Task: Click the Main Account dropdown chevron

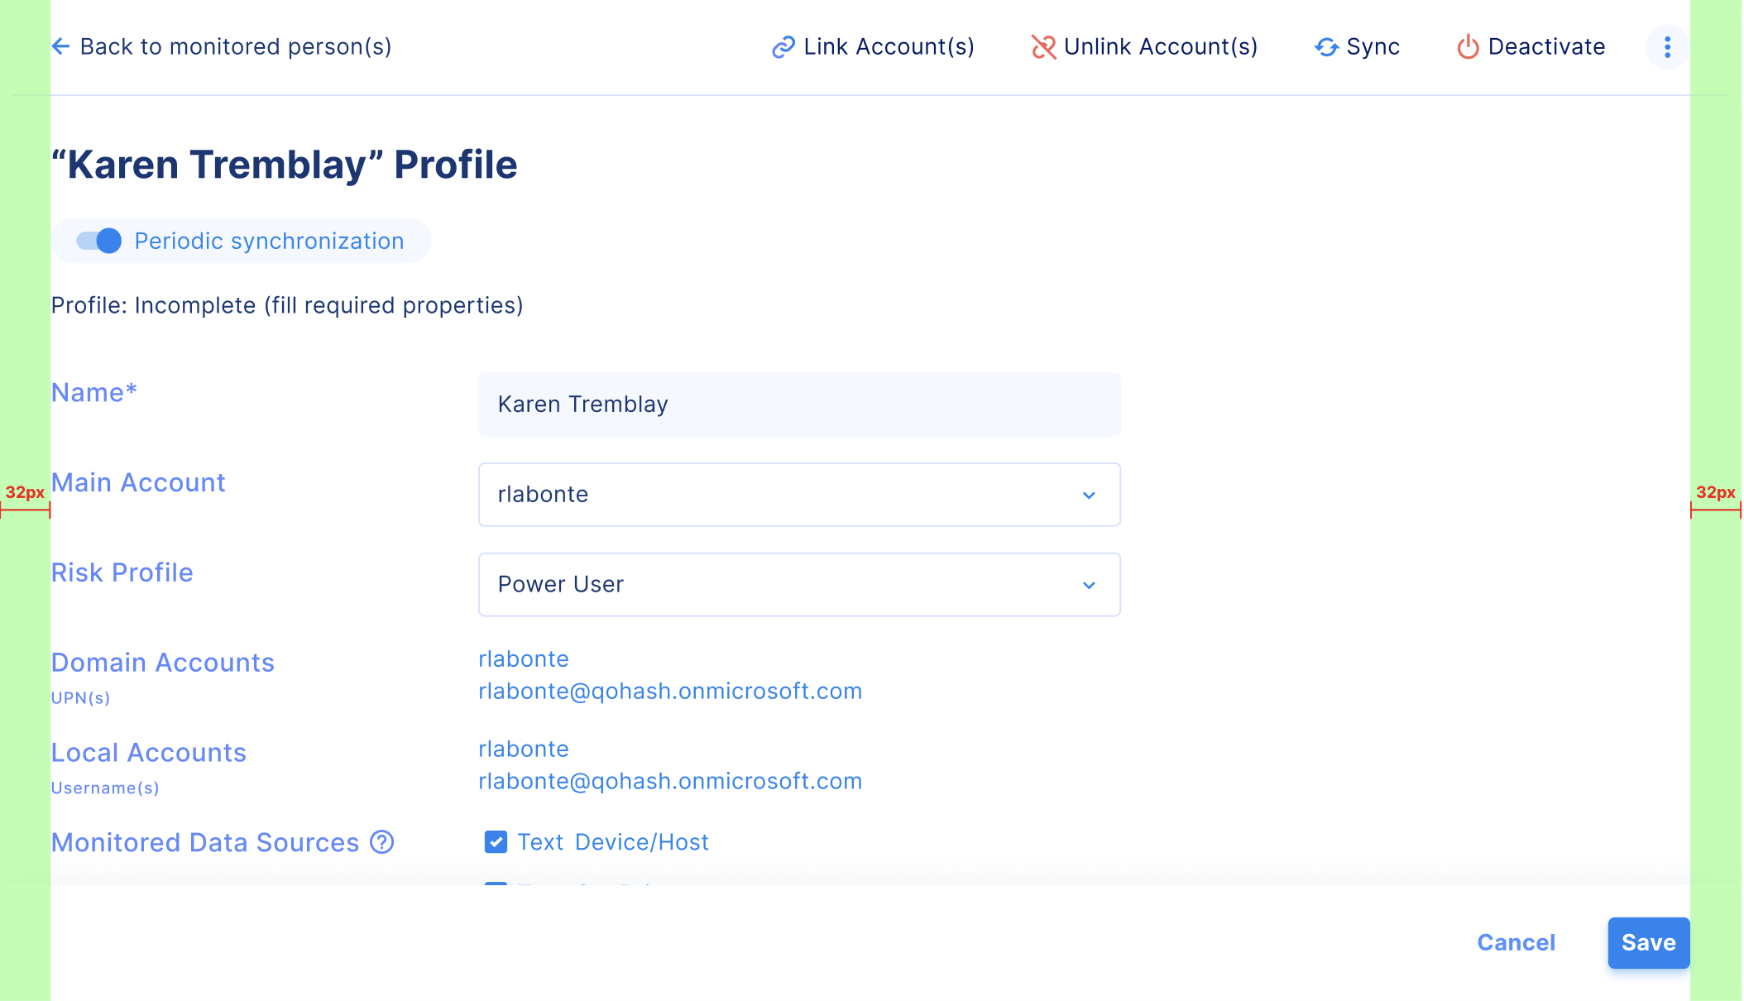Action: (1089, 495)
